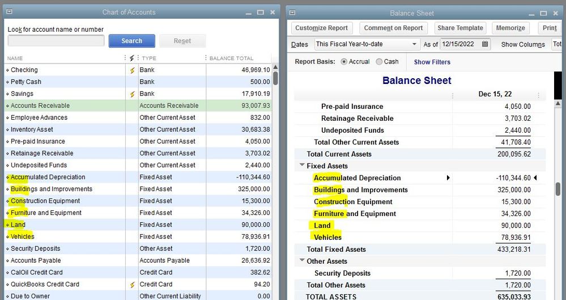Select Pre-paid Insurance in Chart of Accounts
Screen dimensions: 566x300
point(138,141)
